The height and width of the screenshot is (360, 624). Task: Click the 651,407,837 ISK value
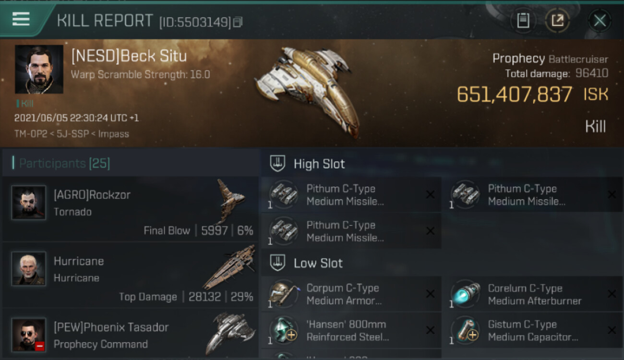pyautogui.click(x=532, y=95)
